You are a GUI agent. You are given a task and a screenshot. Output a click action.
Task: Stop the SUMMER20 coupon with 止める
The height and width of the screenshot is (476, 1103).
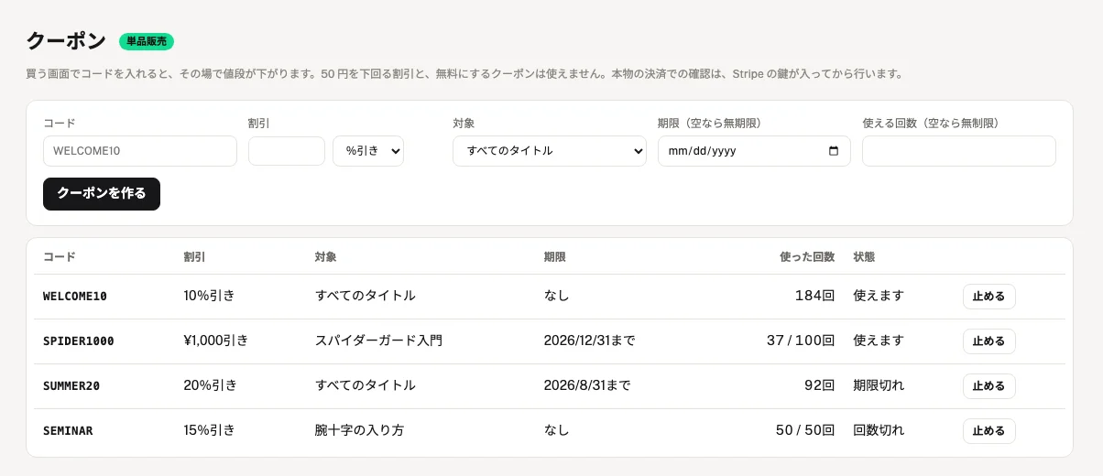pos(988,386)
